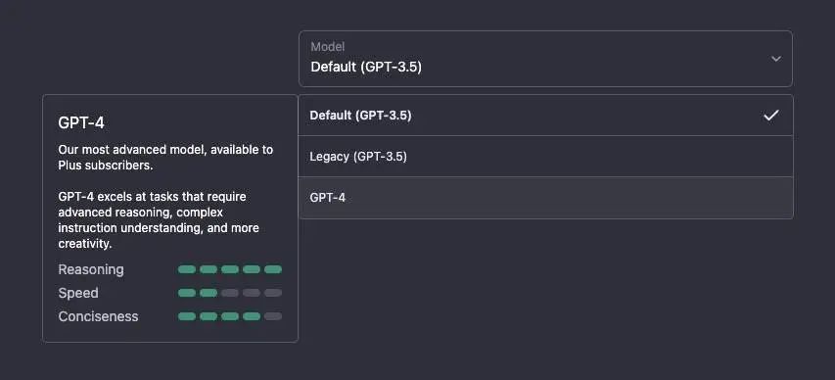Click the Speed label

pyautogui.click(x=78, y=293)
